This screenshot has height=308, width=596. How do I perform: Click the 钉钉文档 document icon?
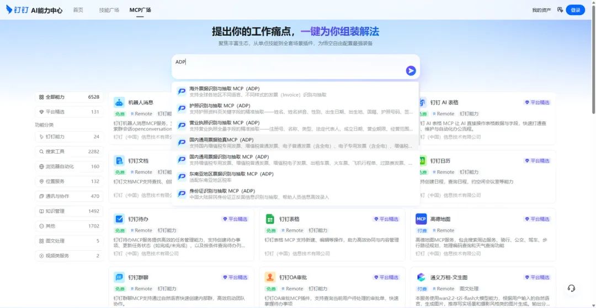[x=119, y=160]
